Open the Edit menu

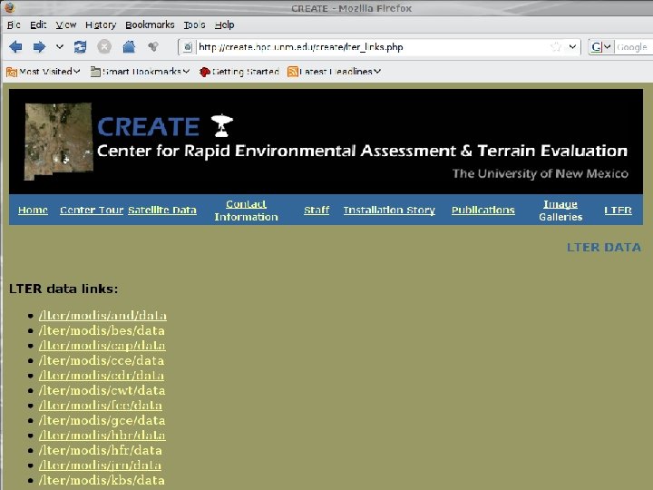pos(38,25)
